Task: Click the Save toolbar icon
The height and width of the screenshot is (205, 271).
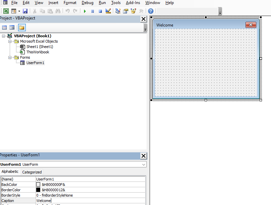Action: pos(25,11)
